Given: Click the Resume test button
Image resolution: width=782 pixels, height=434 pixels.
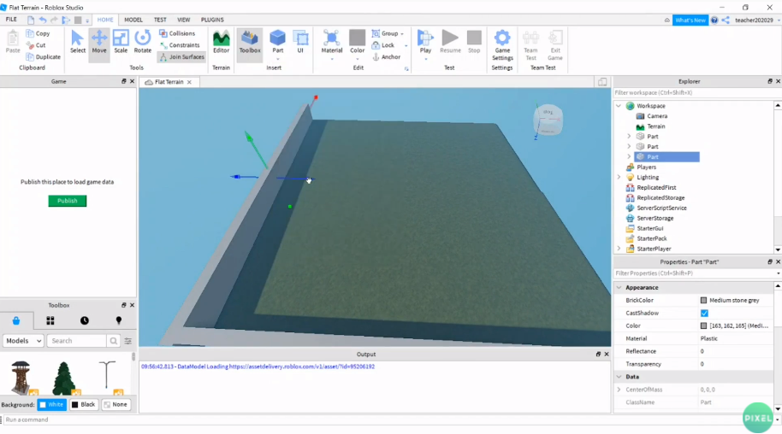Looking at the screenshot, I should point(450,42).
